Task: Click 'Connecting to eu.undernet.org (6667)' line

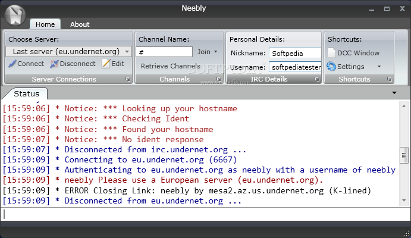Action: click(x=120, y=159)
